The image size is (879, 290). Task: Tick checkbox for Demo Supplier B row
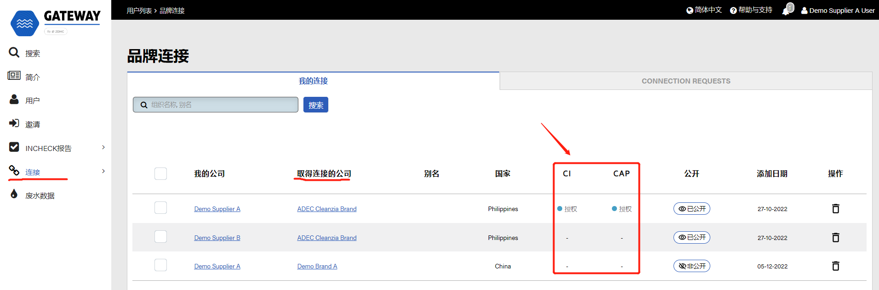[160, 237]
